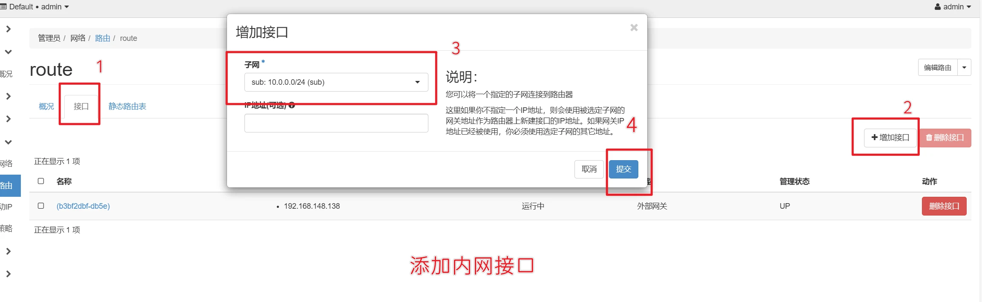982x302 pixels.
Task: Click the 取消 cancel button
Action: [589, 169]
